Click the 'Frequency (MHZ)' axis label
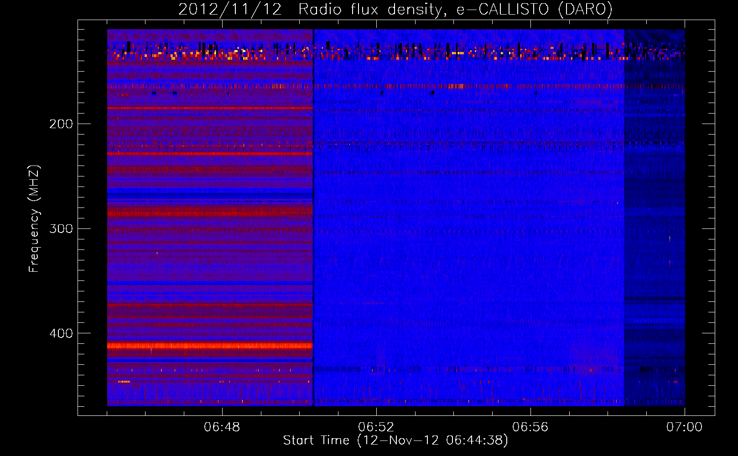Viewport: 738px width, 456px height. 34,219
